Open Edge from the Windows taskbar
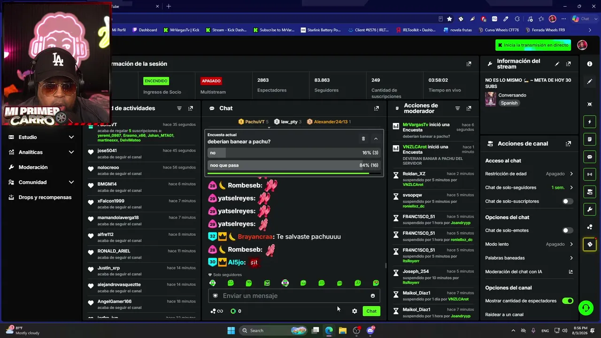 pyautogui.click(x=329, y=330)
